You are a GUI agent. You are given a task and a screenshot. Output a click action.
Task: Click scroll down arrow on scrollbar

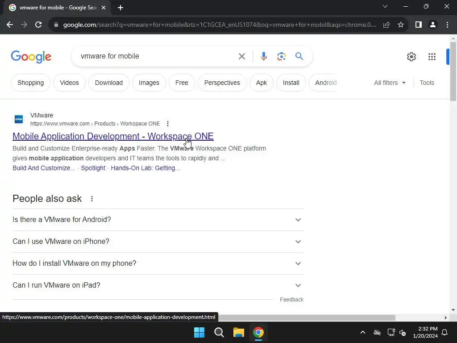point(453,310)
